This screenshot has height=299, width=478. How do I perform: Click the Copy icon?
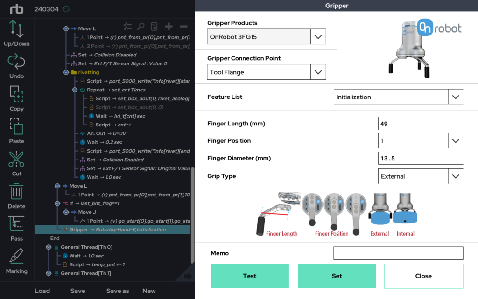tap(16, 94)
